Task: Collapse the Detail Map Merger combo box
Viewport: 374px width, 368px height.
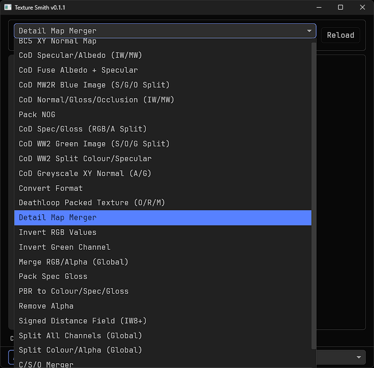Action: click(165, 31)
